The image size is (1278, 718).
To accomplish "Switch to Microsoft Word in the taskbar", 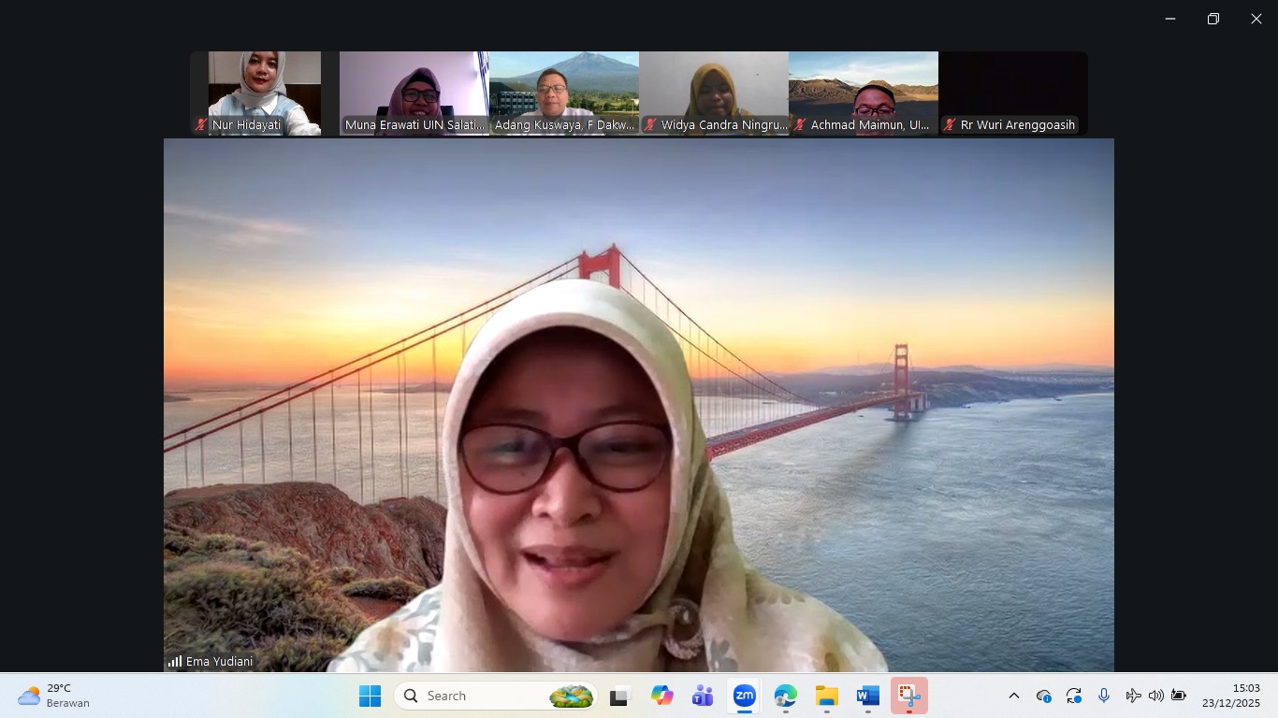I will click(868, 696).
